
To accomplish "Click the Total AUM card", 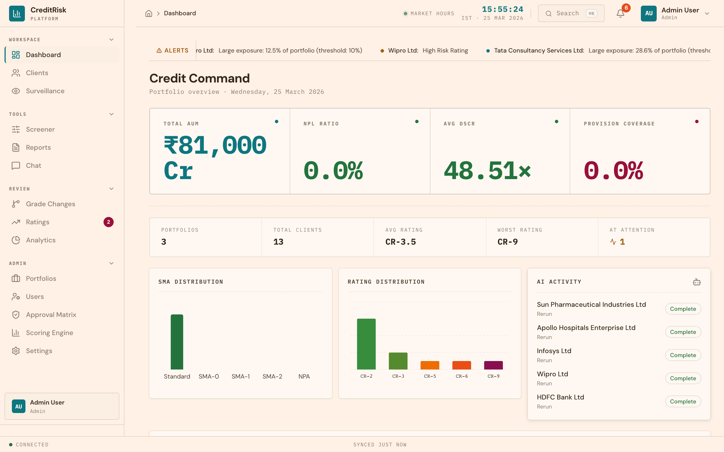I will (x=219, y=151).
